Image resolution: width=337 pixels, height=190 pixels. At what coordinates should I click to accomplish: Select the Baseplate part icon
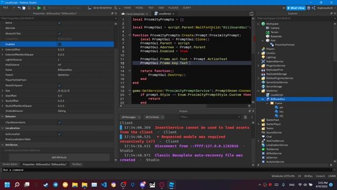267,36
